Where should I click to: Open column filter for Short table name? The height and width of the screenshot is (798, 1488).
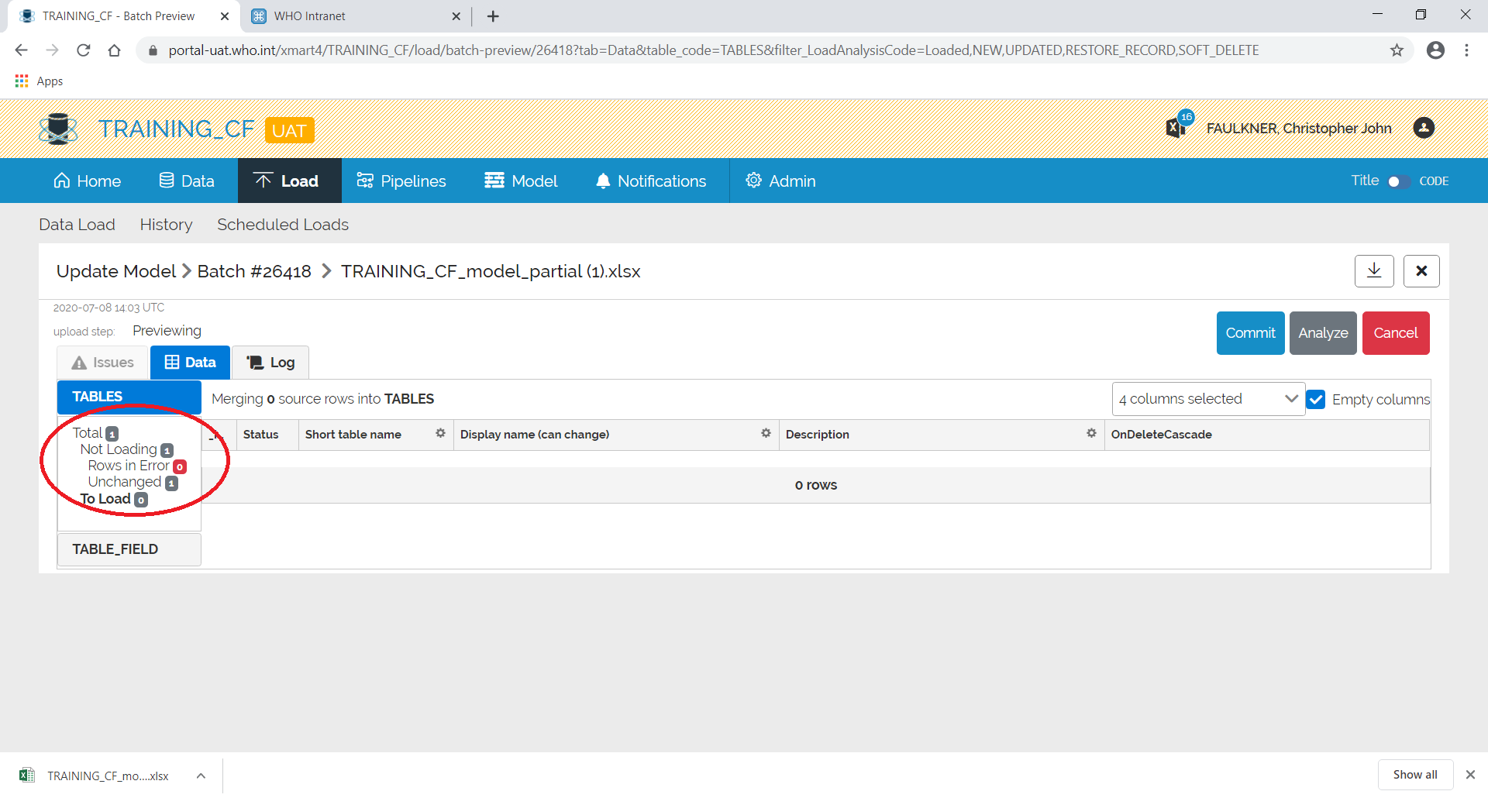pyautogui.click(x=440, y=433)
